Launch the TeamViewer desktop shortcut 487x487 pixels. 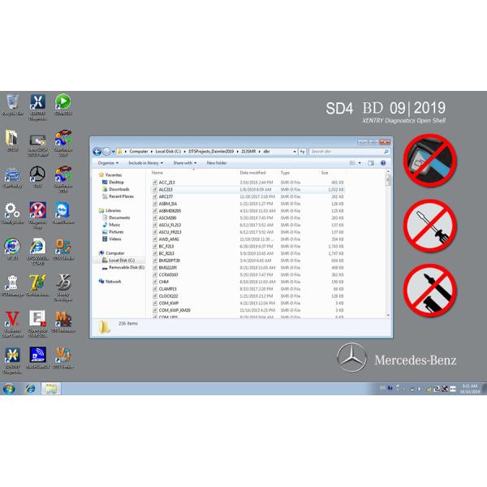click(62, 211)
